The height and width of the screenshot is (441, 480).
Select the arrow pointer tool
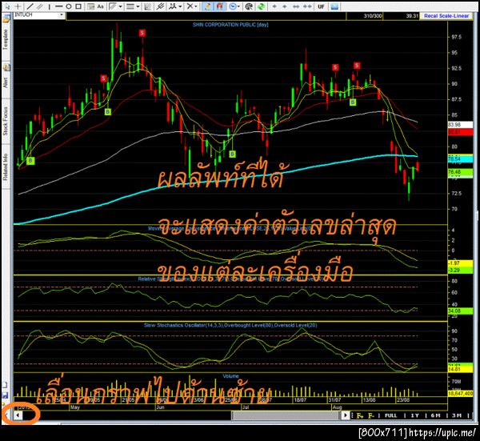(x=8, y=6)
